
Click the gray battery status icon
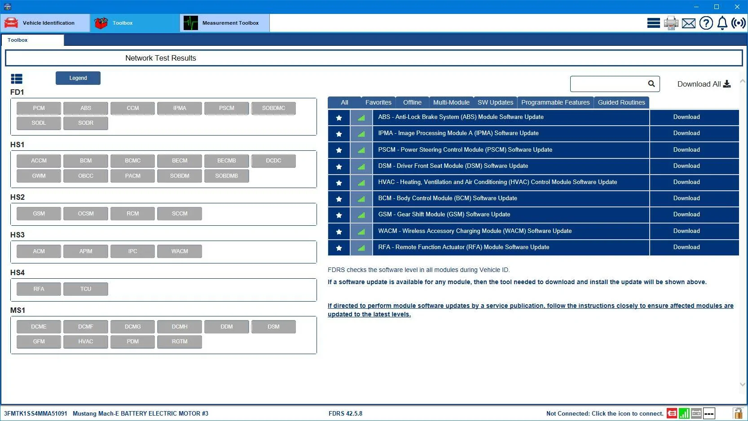(696, 413)
